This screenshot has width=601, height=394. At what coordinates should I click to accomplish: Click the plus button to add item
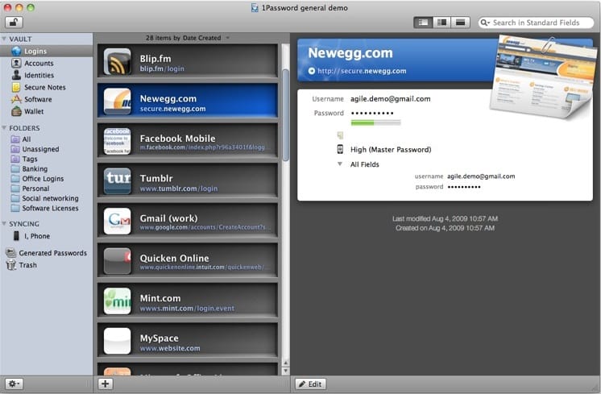tap(106, 384)
